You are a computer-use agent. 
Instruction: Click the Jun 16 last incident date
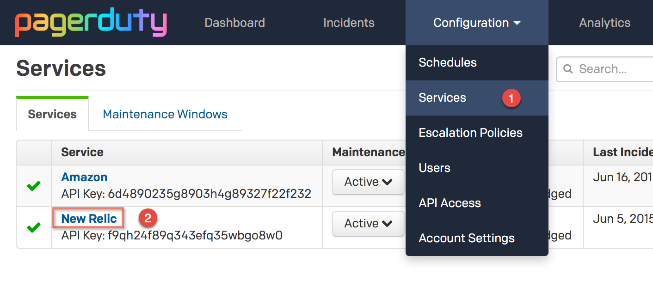tap(622, 177)
